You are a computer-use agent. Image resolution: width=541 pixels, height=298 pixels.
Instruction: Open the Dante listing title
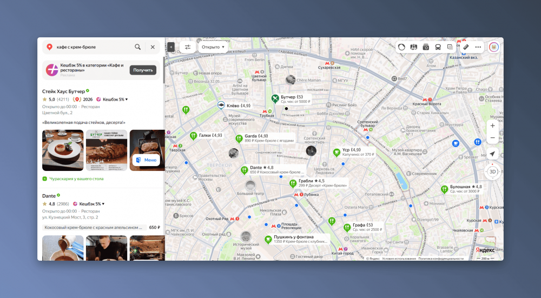(49, 196)
